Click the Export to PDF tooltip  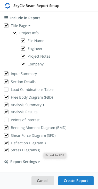55,155
